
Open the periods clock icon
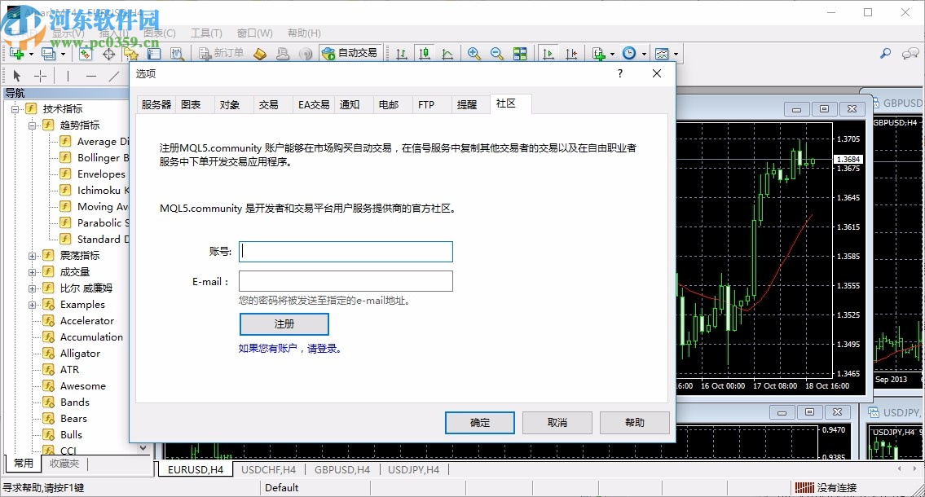click(x=629, y=54)
